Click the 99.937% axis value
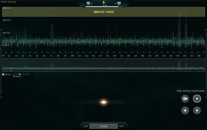The width and height of the screenshot is (207, 130). (x=6, y=45)
